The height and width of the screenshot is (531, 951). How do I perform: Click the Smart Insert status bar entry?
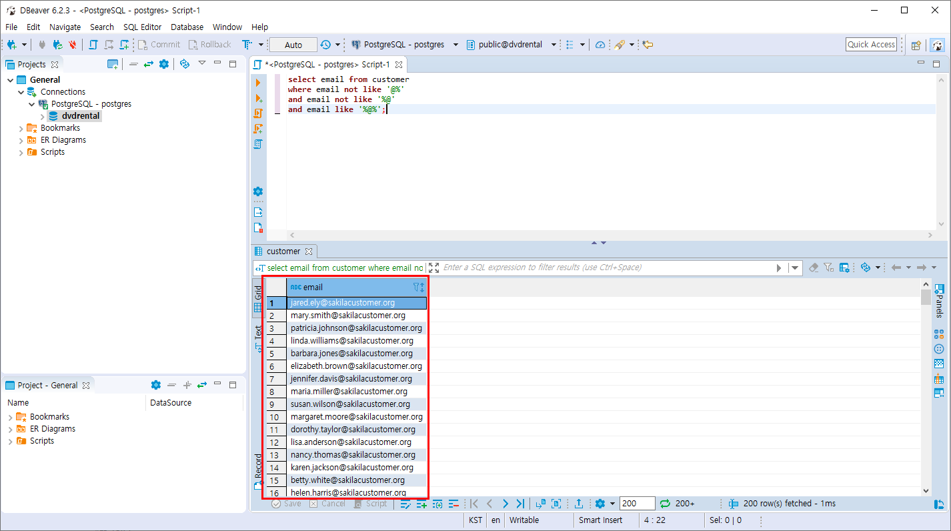click(x=601, y=520)
